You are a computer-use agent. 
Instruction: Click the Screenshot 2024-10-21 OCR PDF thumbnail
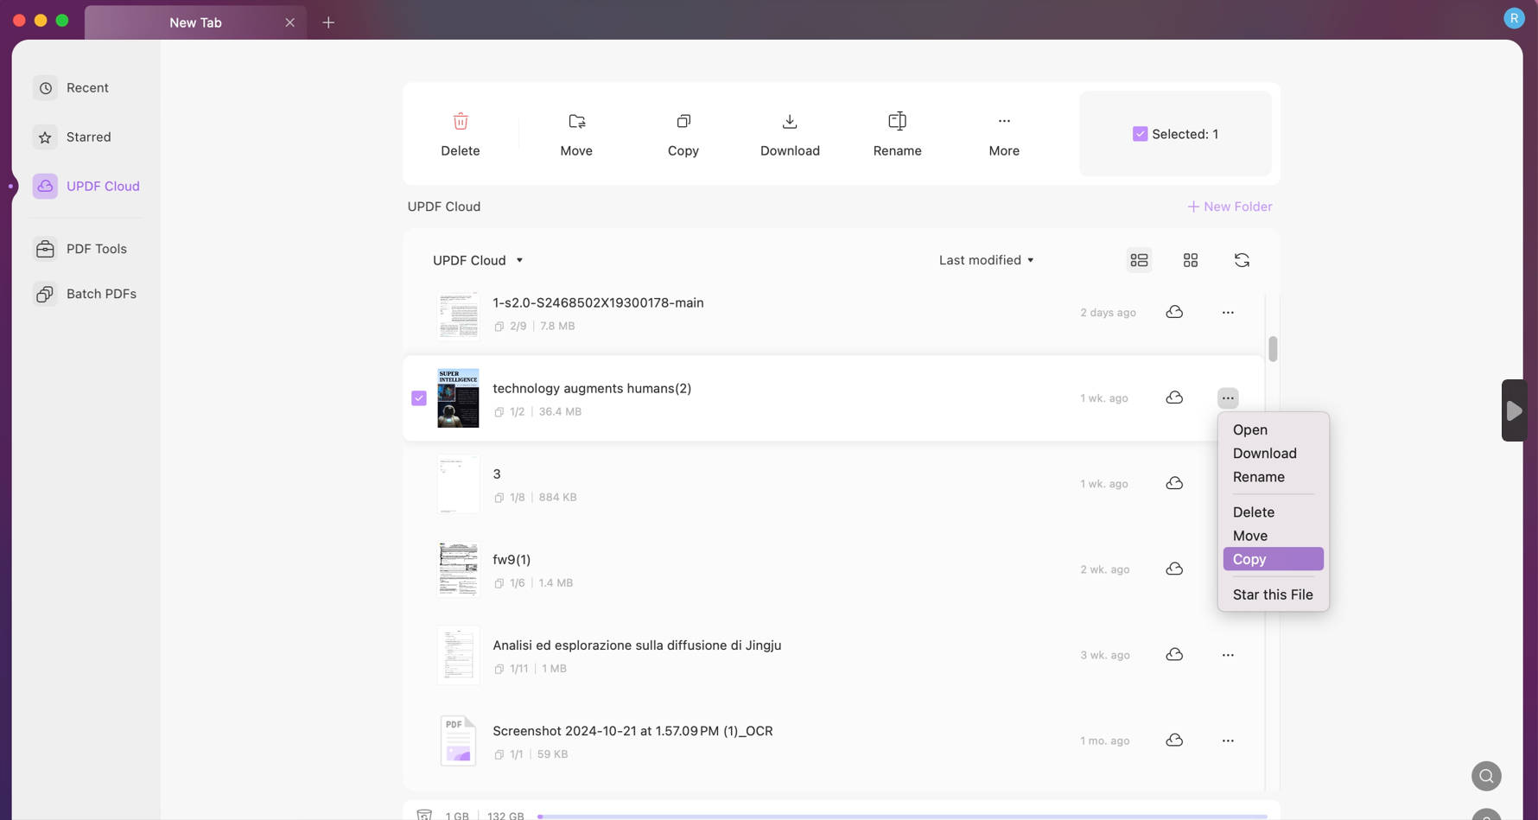tap(458, 741)
